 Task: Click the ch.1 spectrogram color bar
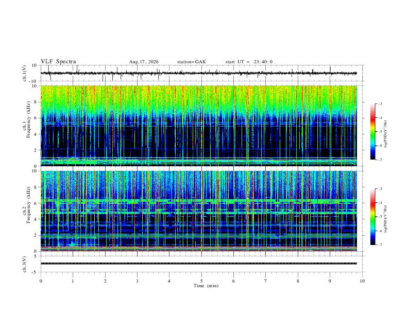(x=372, y=132)
